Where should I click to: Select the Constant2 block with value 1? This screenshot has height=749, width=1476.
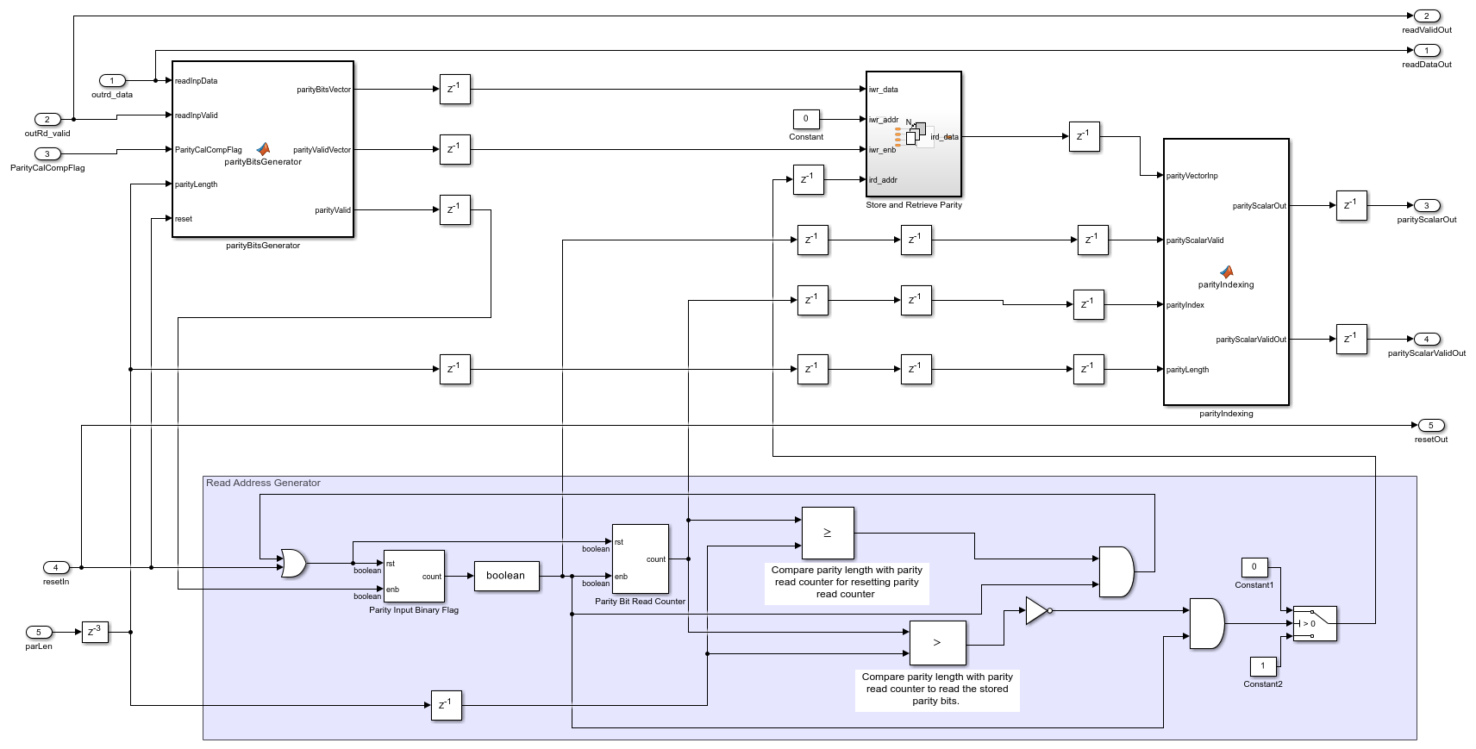pyautogui.click(x=1262, y=666)
